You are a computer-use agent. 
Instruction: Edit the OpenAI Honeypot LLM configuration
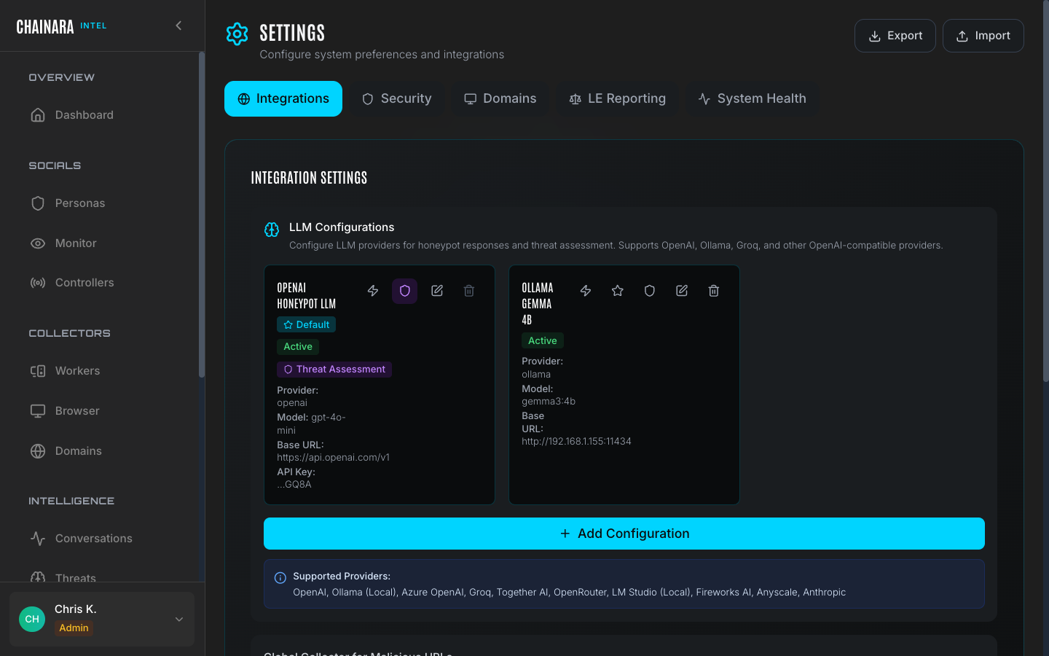(437, 291)
